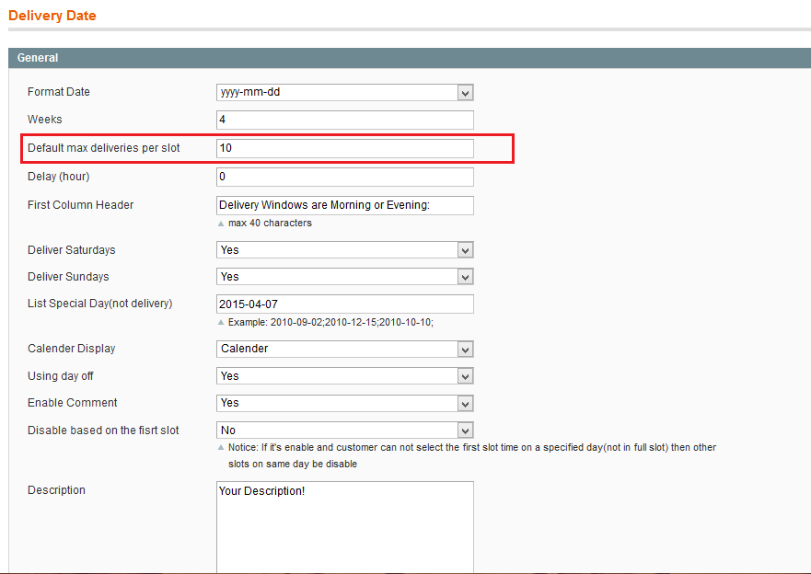The height and width of the screenshot is (574, 811).
Task: Select the Default max deliveries per slot label
Action: click(x=103, y=148)
